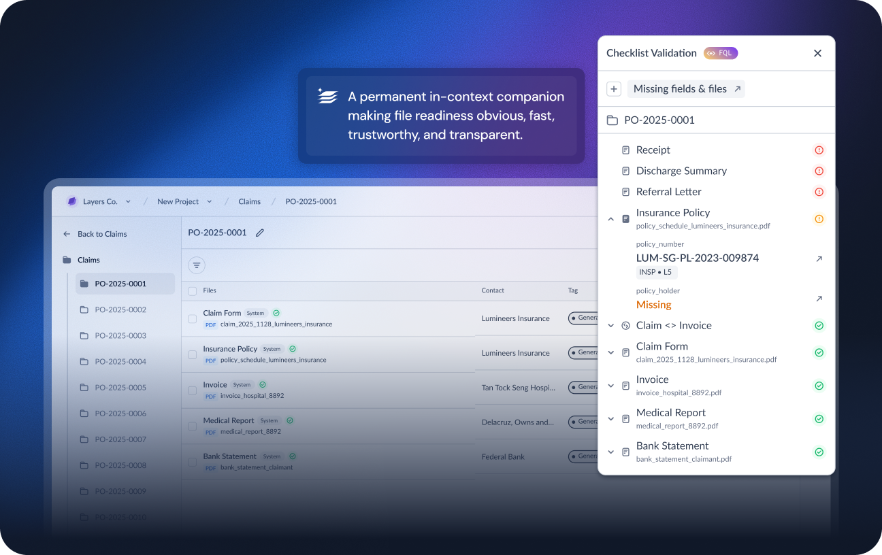
Task: Select PO-2025-0005 folder in sidebar
Action: click(x=113, y=388)
